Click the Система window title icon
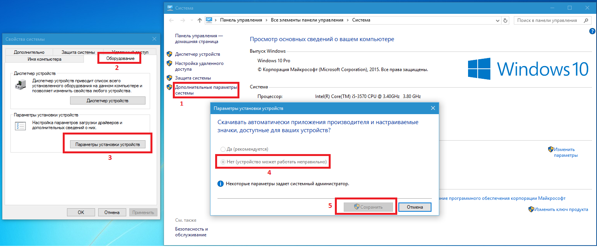 coord(170,8)
